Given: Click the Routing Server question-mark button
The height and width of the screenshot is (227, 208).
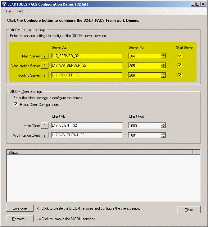Looking at the screenshot, I should tap(45, 75).
